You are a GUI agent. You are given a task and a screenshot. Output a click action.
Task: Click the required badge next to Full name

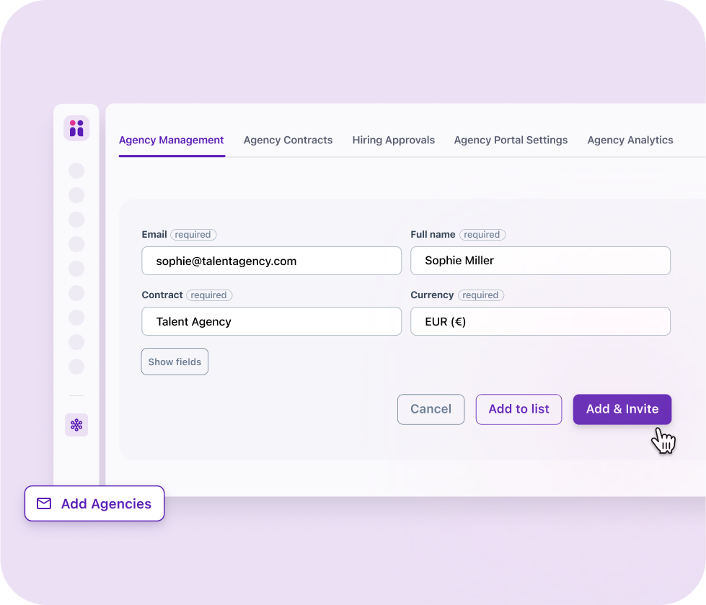coord(482,234)
